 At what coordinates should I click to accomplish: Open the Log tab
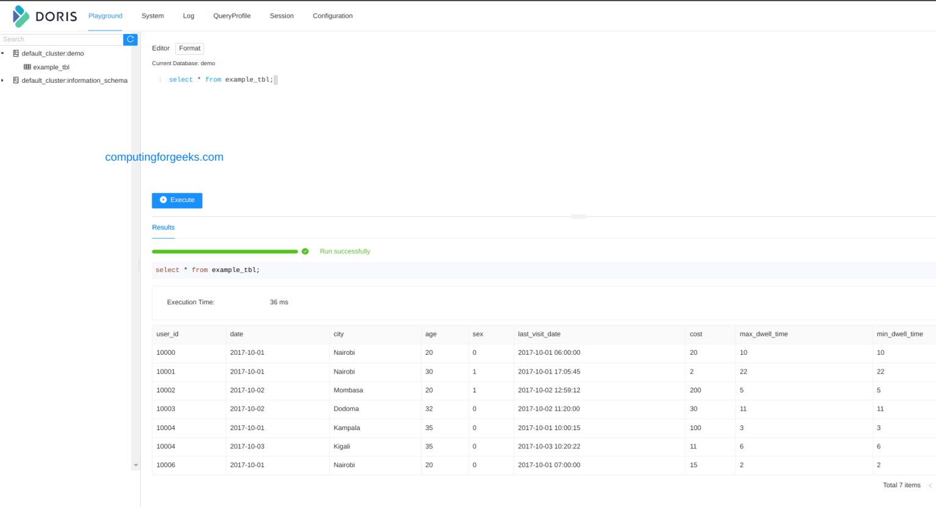(188, 16)
